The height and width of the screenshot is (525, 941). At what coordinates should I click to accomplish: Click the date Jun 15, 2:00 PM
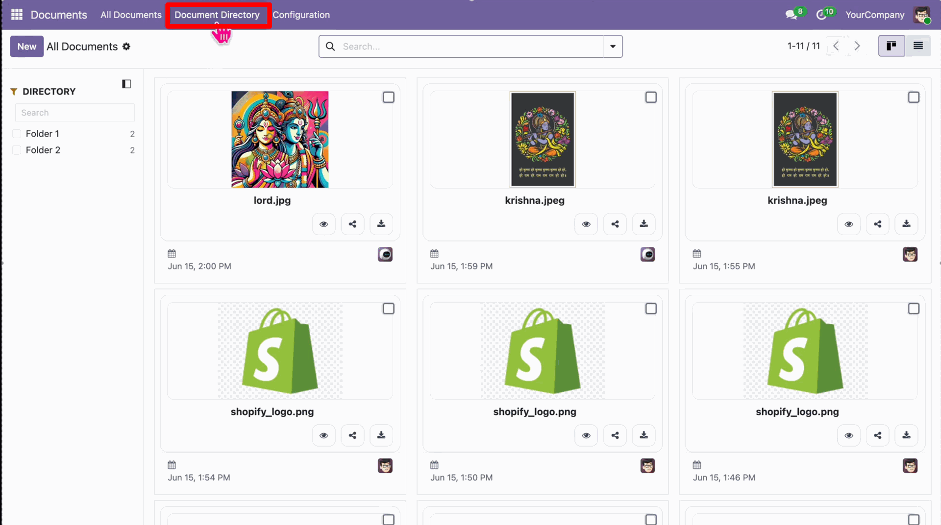(x=199, y=266)
